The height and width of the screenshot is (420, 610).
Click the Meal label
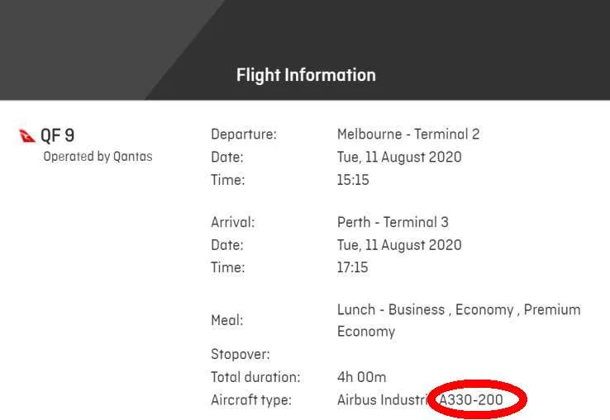[227, 321]
